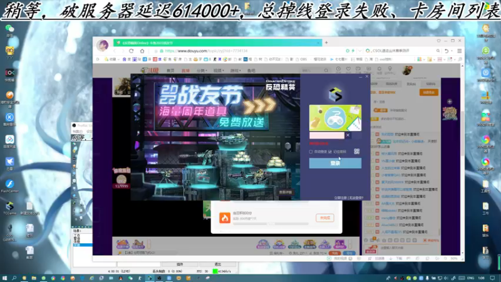Click the 退出 button in OBS window
The image size is (501, 282).
[x=218, y=264]
